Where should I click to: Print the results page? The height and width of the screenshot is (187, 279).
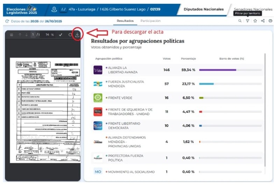click(271, 21)
